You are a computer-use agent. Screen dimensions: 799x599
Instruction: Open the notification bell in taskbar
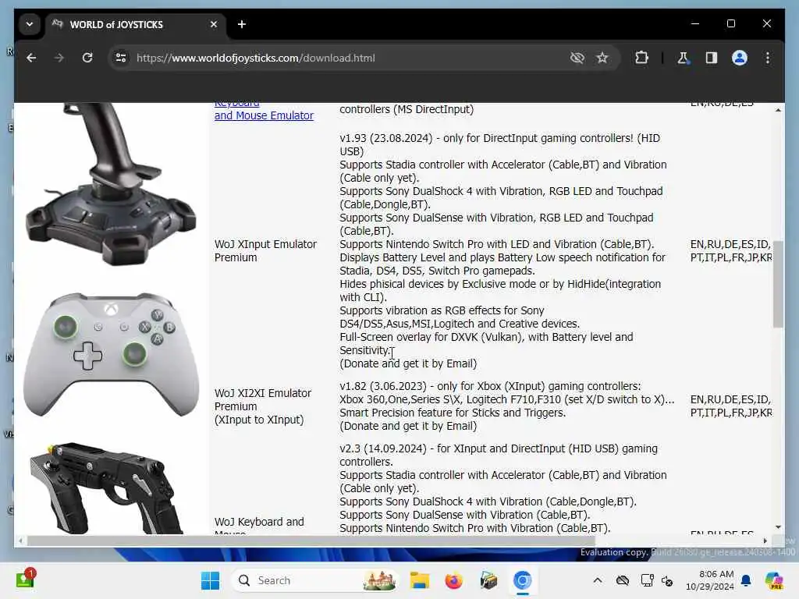pyautogui.click(x=746, y=580)
